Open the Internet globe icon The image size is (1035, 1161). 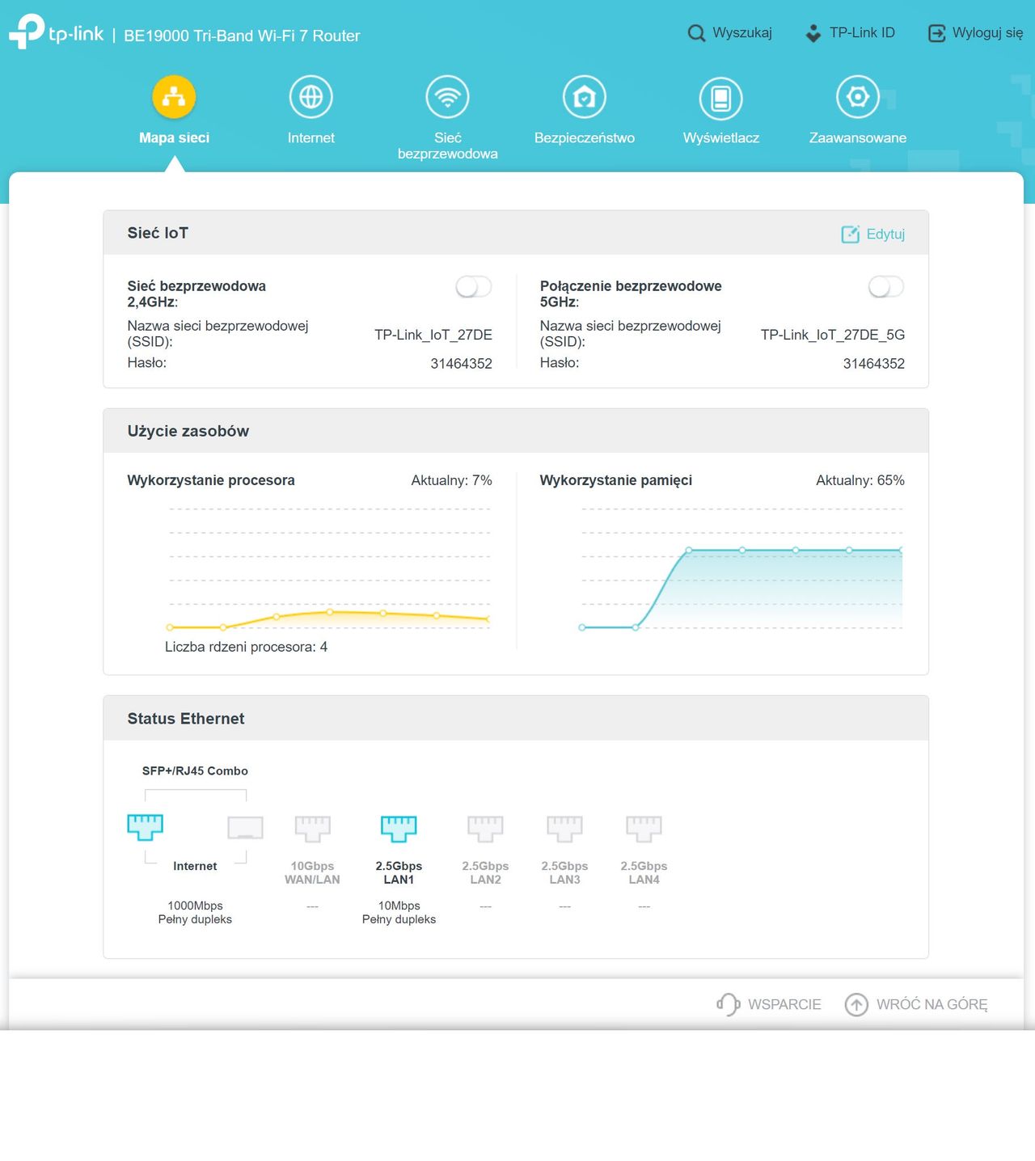(311, 97)
